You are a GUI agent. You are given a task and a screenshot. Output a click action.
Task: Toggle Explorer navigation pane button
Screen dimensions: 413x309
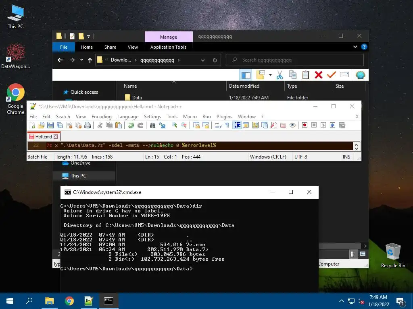246,75
